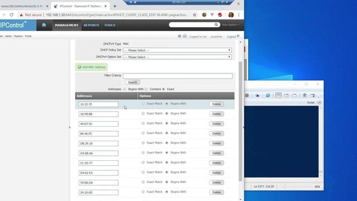Click New Remote PowerShell Tab icon in ISE
This screenshot has width=357, height=201.
tap(257, 95)
